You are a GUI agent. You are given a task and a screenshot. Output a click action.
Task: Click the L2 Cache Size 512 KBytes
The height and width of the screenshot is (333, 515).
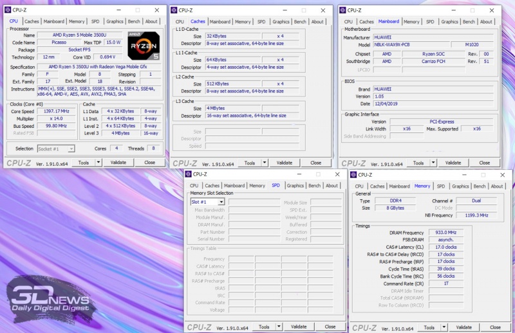pos(233,84)
